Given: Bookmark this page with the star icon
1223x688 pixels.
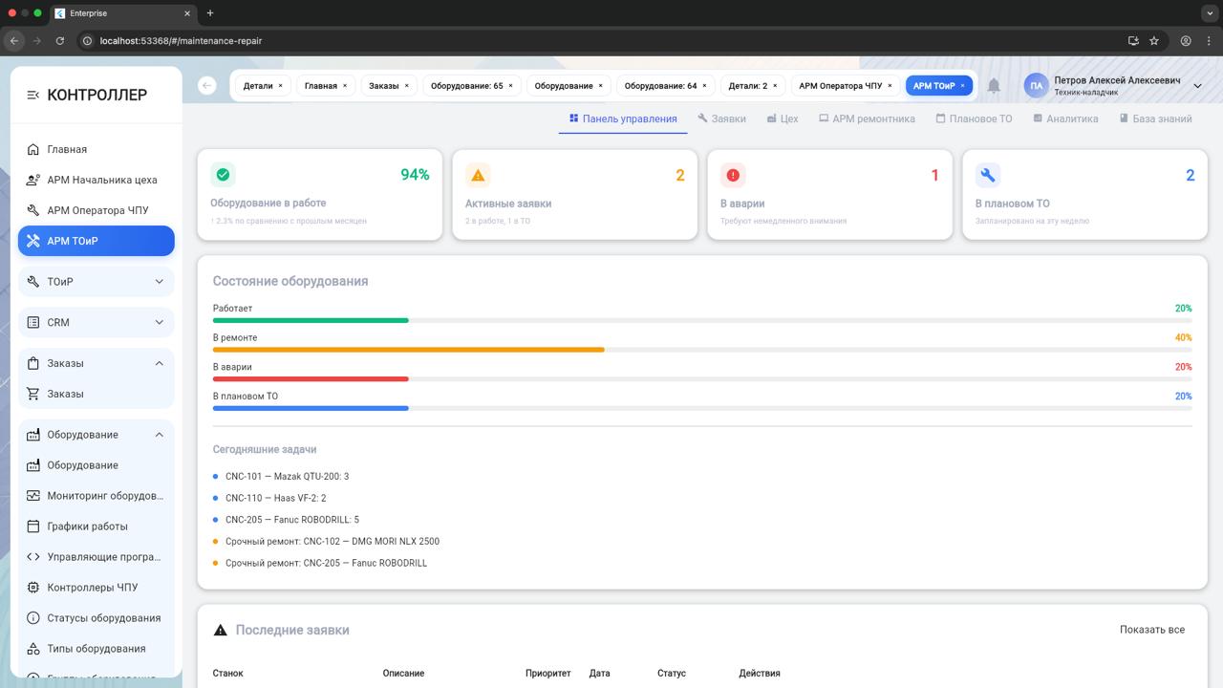Looking at the screenshot, I should coord(1154,41).
